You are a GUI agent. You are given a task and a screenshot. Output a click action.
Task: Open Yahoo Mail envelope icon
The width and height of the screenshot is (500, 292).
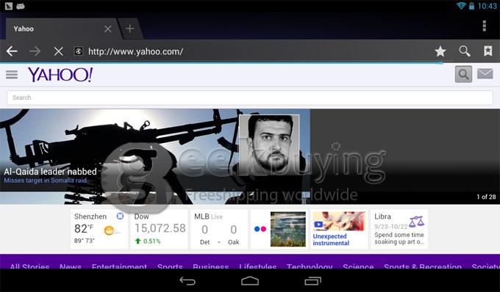coord(485,74)
